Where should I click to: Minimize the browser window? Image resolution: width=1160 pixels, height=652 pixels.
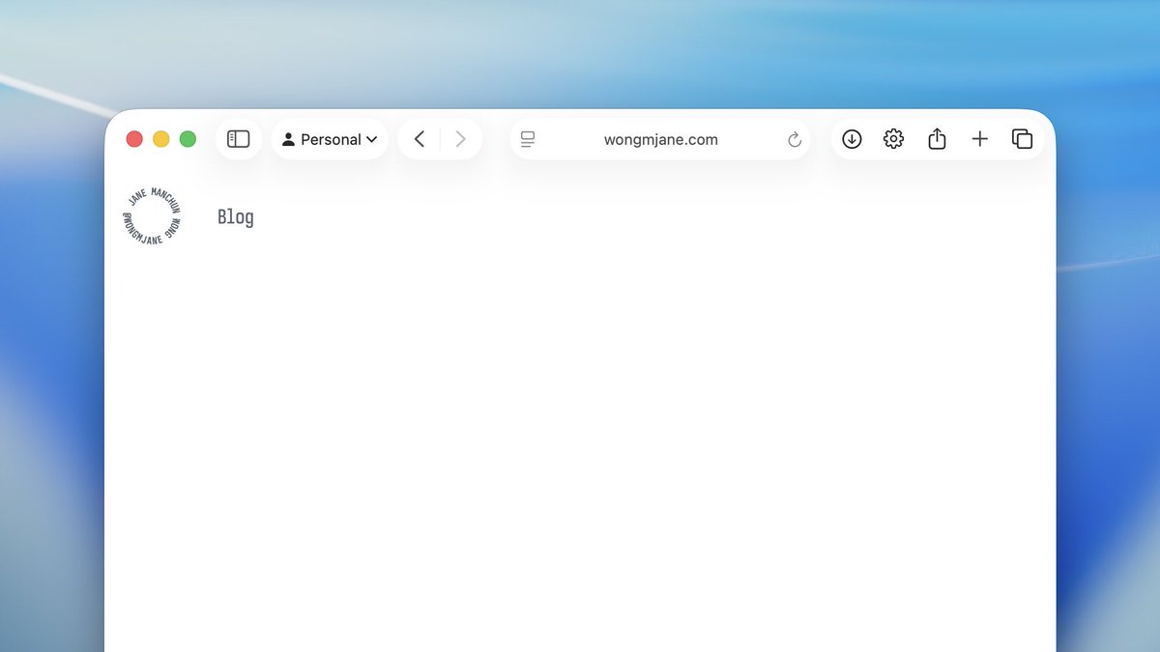[x=160, y=138]
